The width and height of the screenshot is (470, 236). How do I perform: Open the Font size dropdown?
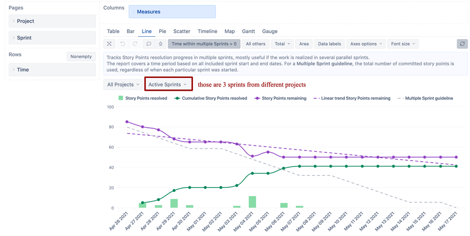(403, 44)
